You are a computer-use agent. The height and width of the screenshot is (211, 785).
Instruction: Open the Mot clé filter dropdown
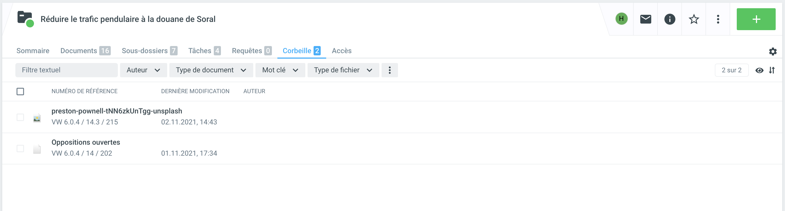tap(280, 70)
